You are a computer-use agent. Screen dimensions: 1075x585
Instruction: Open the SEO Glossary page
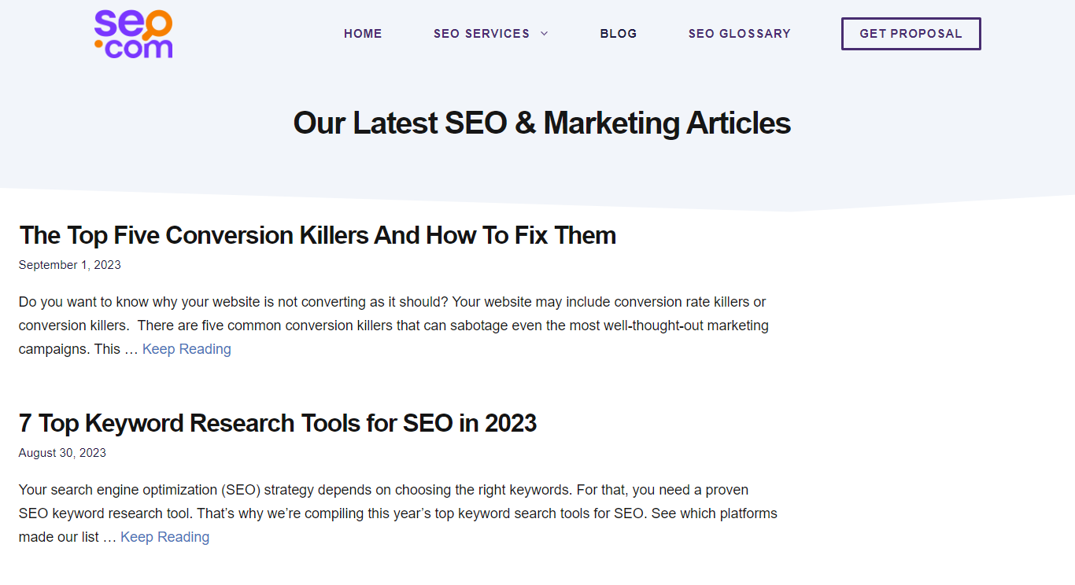click(740, 34)
